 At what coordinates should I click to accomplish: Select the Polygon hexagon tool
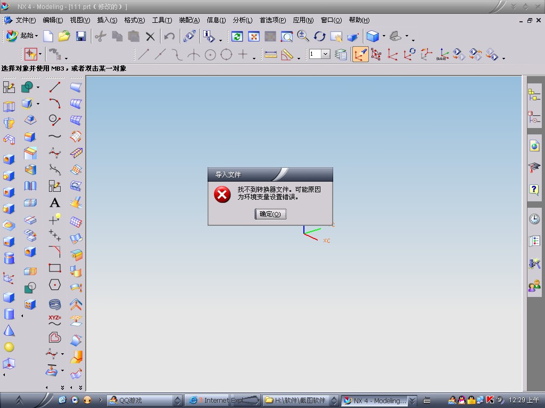55,285
